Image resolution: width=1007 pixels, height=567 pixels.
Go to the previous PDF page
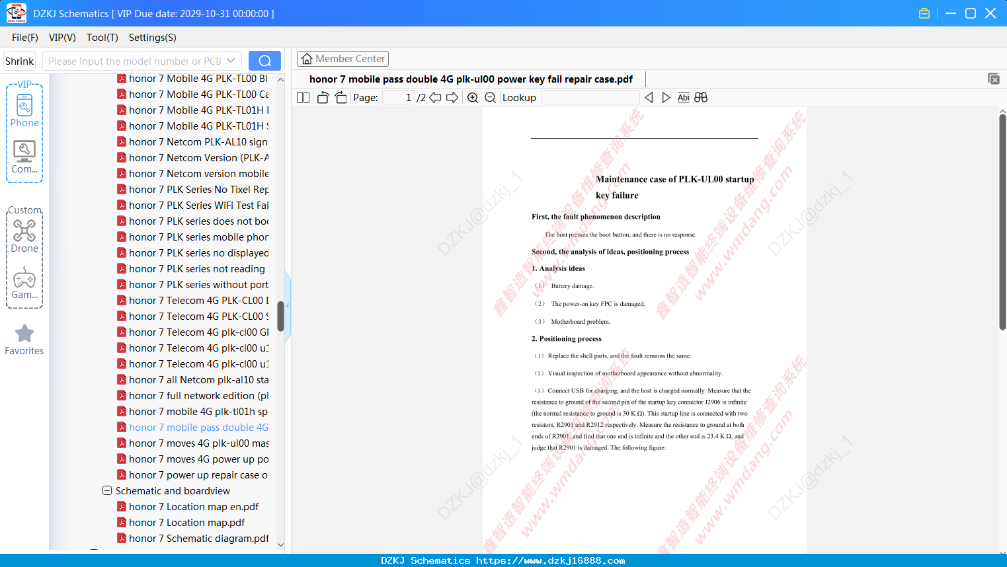(435, 98)
